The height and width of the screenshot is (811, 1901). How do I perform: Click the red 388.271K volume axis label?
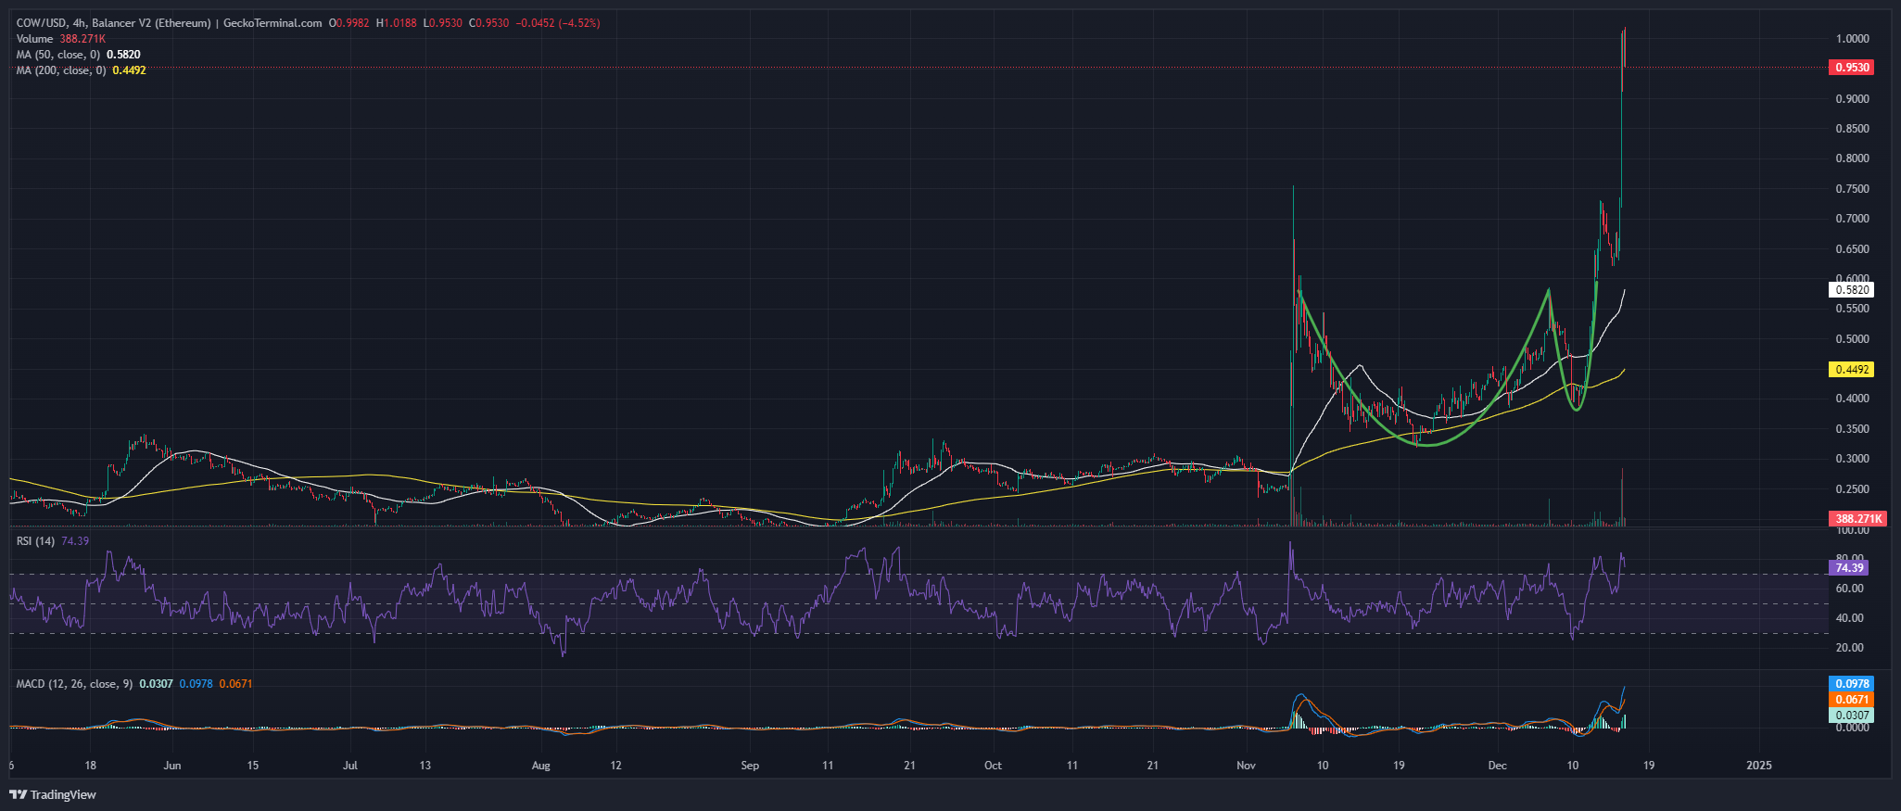1857,519
